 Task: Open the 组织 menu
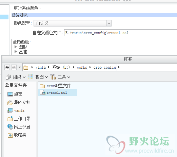coord(16,77)
